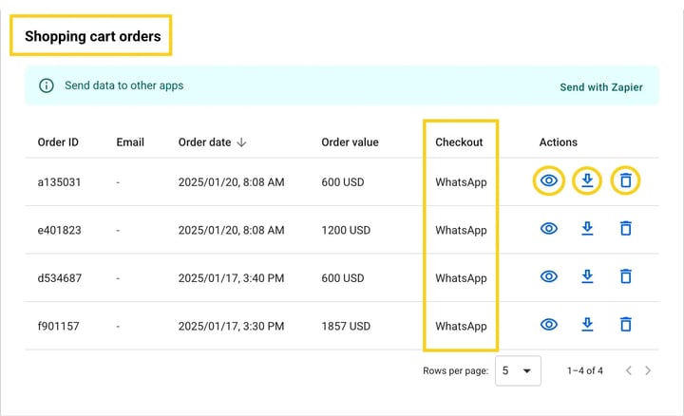Click the 600 USD value of order d534687
Viewport: 684px width, 416px height.
coord(342,278)
